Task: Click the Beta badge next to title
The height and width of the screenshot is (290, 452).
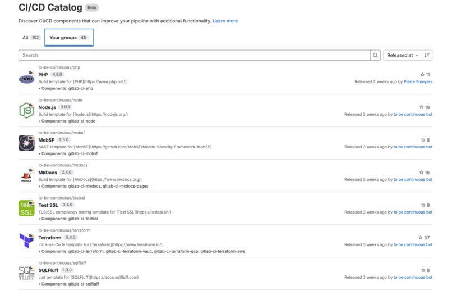Action: pyautogui.click(x=92, y=8)
